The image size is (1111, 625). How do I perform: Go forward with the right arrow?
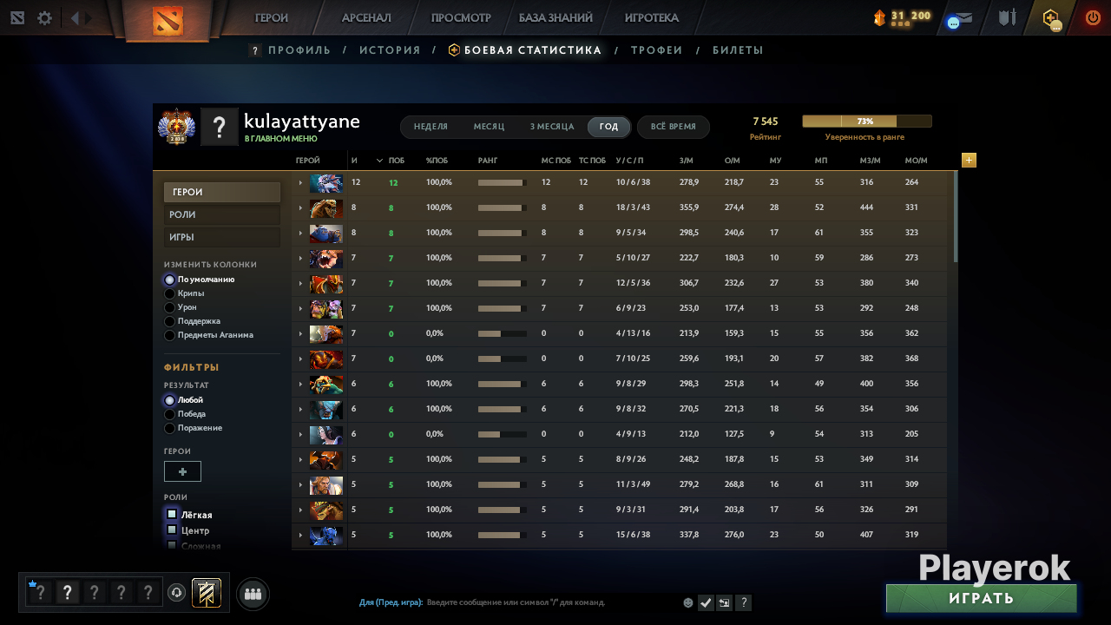pyautogui.click(x=89, y=17)
